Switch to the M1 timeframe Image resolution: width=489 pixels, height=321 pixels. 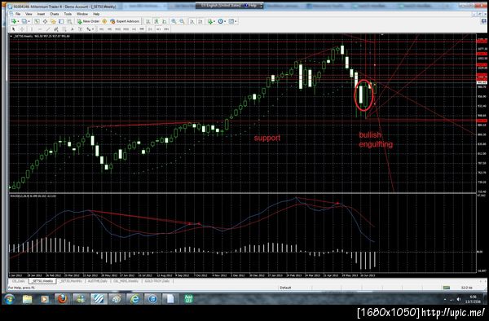101,29
